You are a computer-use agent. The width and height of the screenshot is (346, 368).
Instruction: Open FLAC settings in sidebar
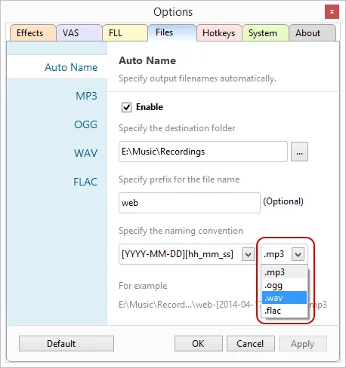(x=85, y=182)
